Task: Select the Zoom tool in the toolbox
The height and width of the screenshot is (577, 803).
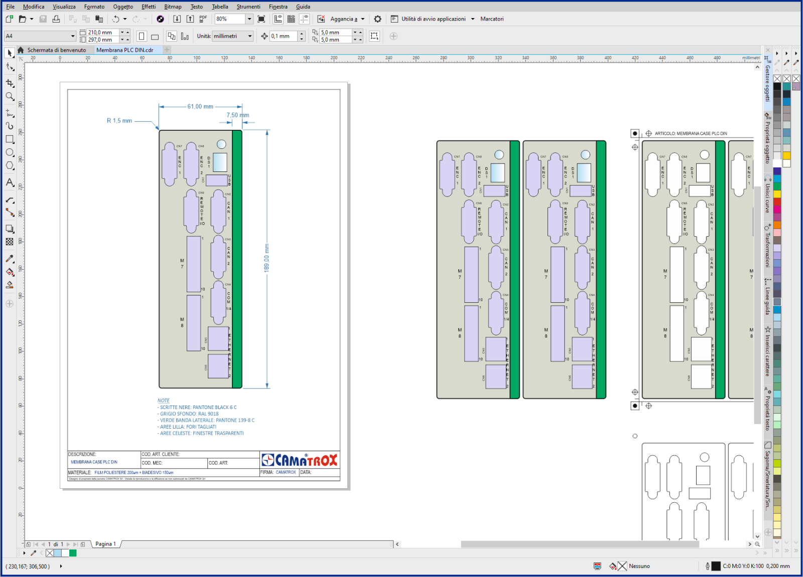Action: pos(10,96)
